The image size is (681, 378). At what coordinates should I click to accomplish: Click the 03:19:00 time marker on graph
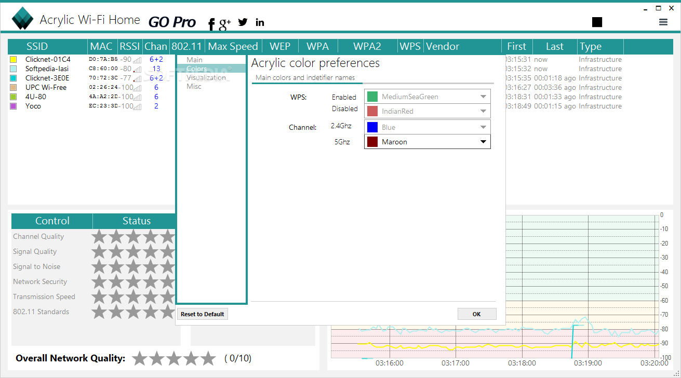pos(588,363)
